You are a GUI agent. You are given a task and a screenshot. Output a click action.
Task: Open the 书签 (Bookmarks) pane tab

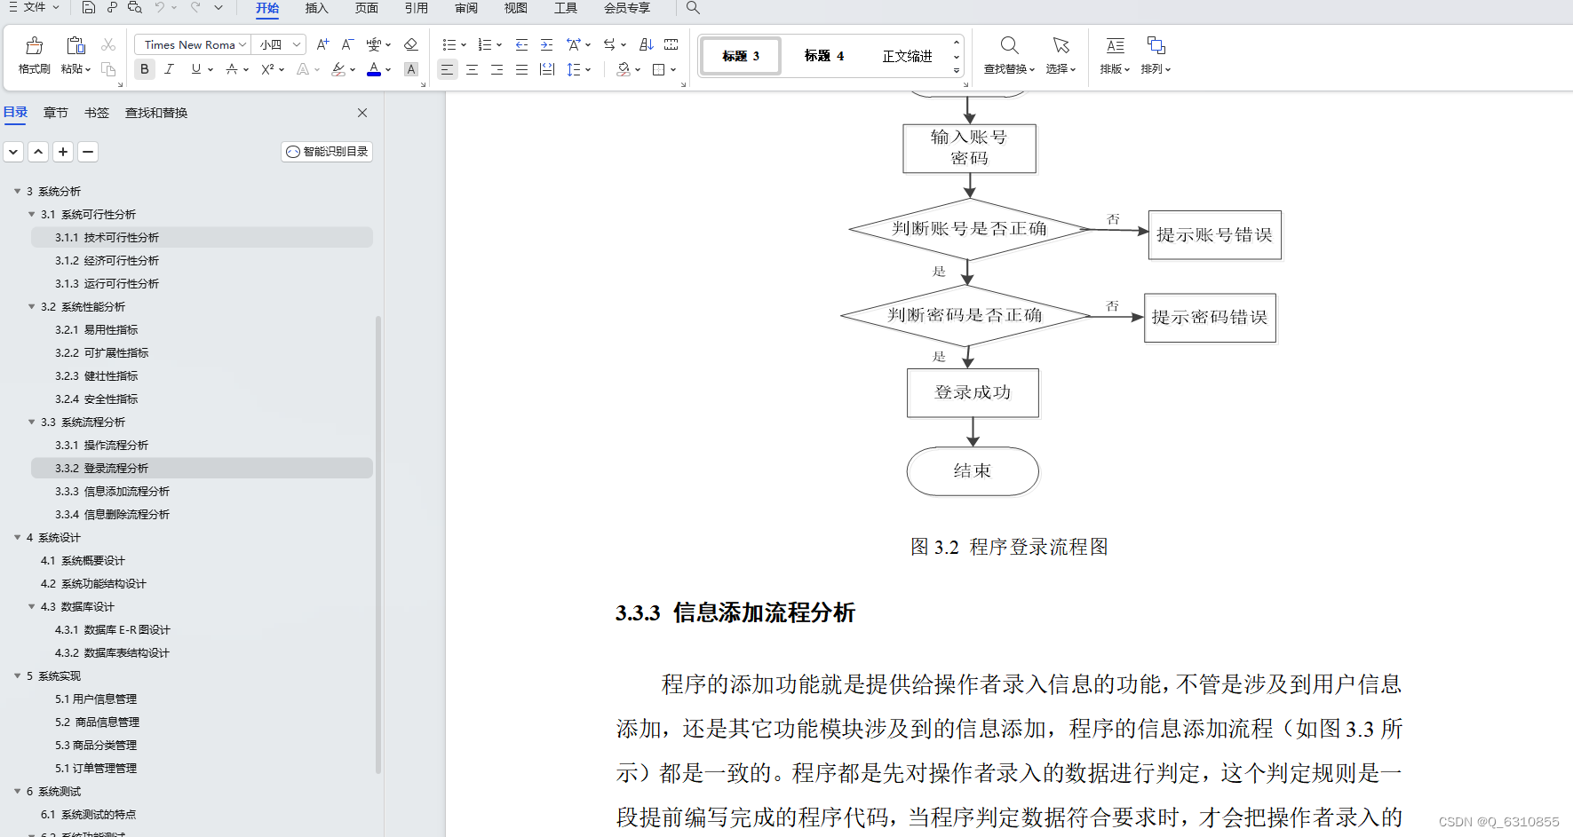tap(97, 113)
